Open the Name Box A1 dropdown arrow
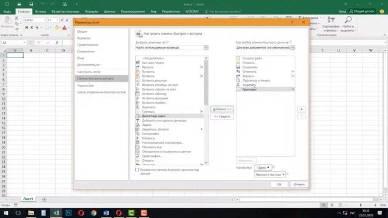Screen dimensions: 388x218 point(24,42)
